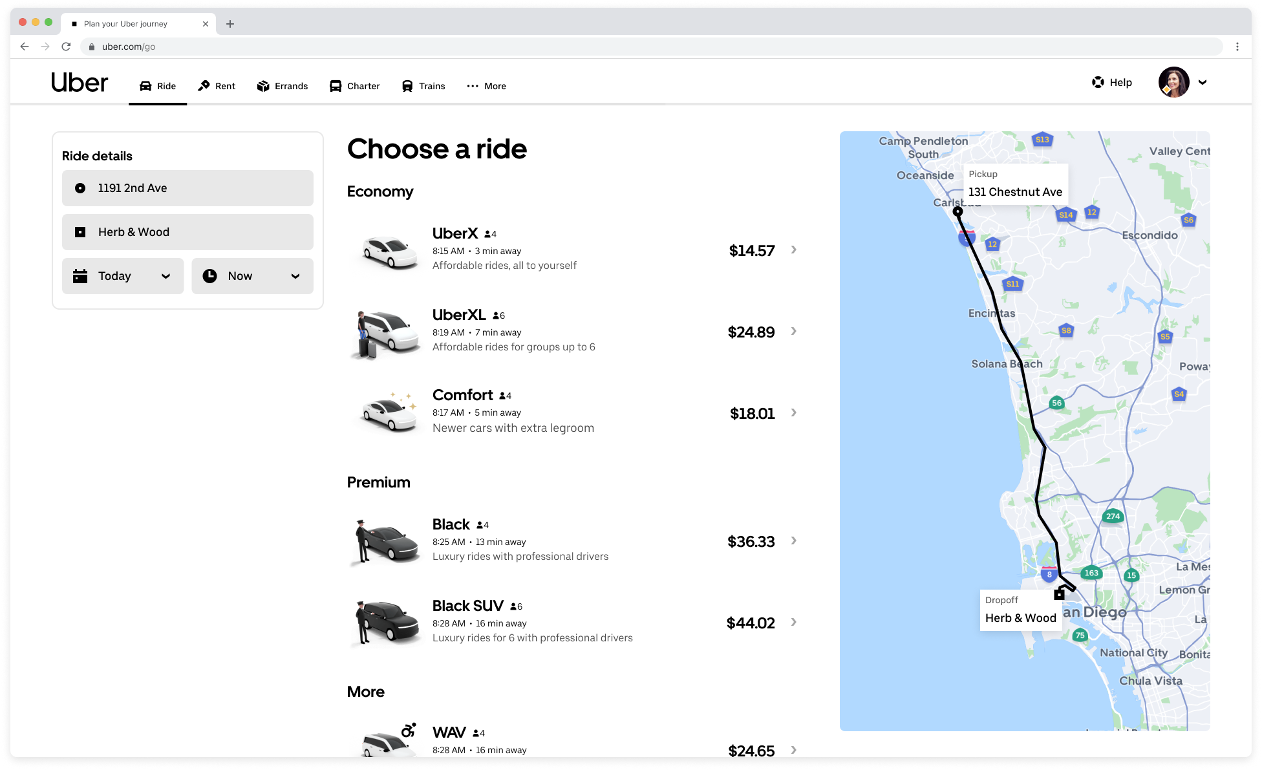Open the Ride tab
The height and width of the screenshot is (770, 1262).
pyautogui.click(x=158, y=86)
